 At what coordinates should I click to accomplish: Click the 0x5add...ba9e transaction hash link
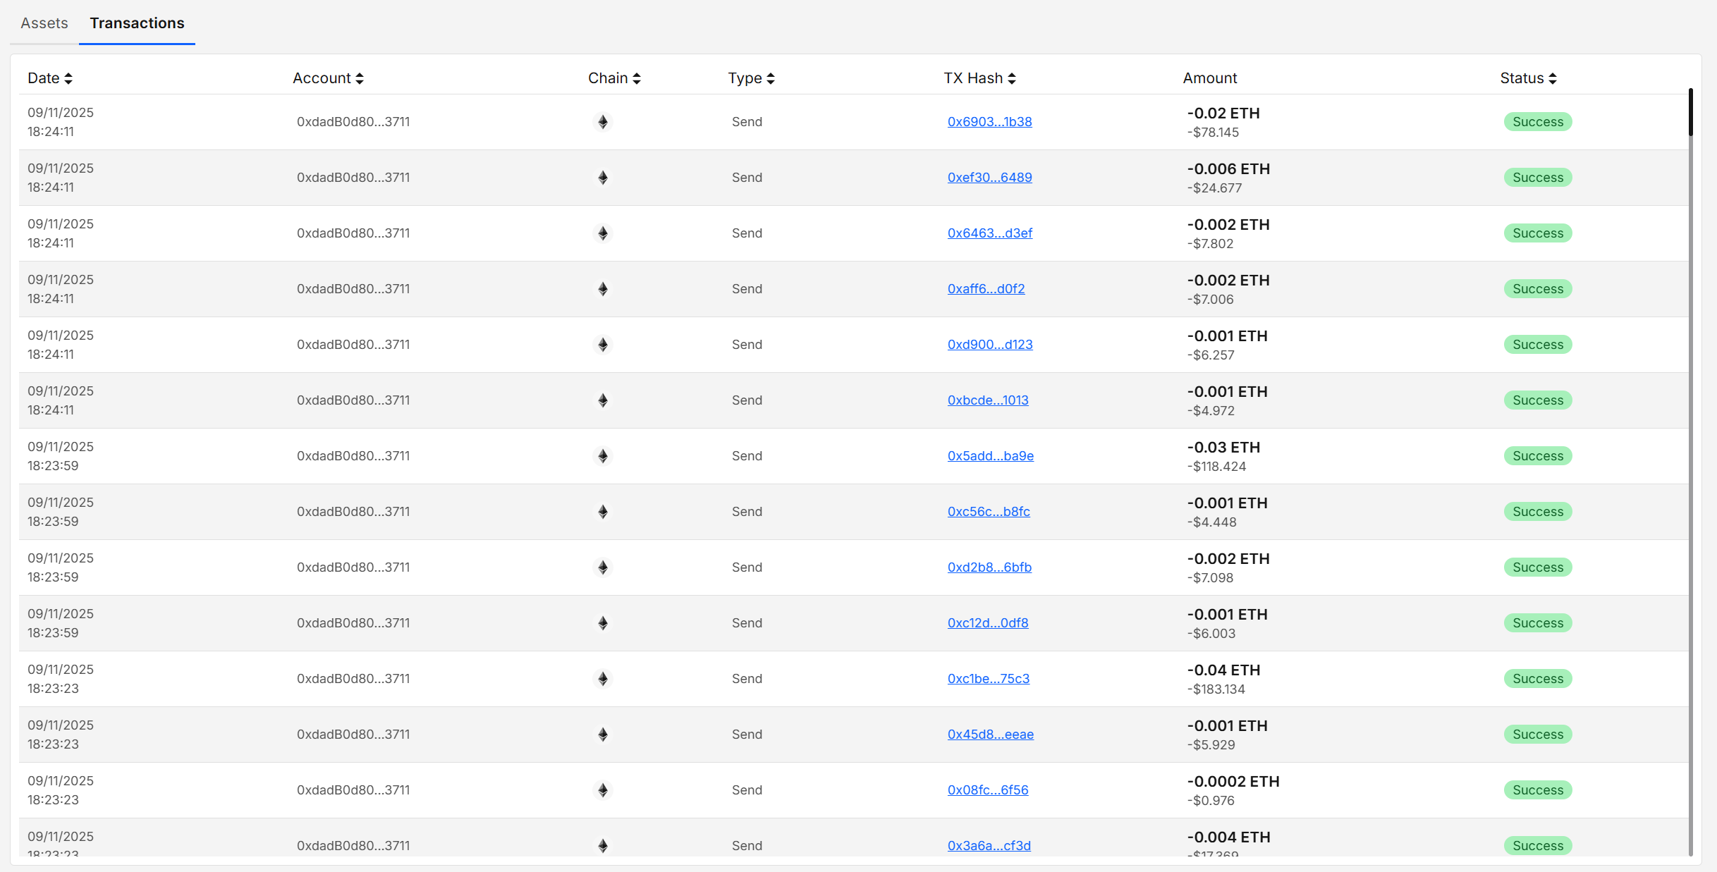[x=990, y=455]
